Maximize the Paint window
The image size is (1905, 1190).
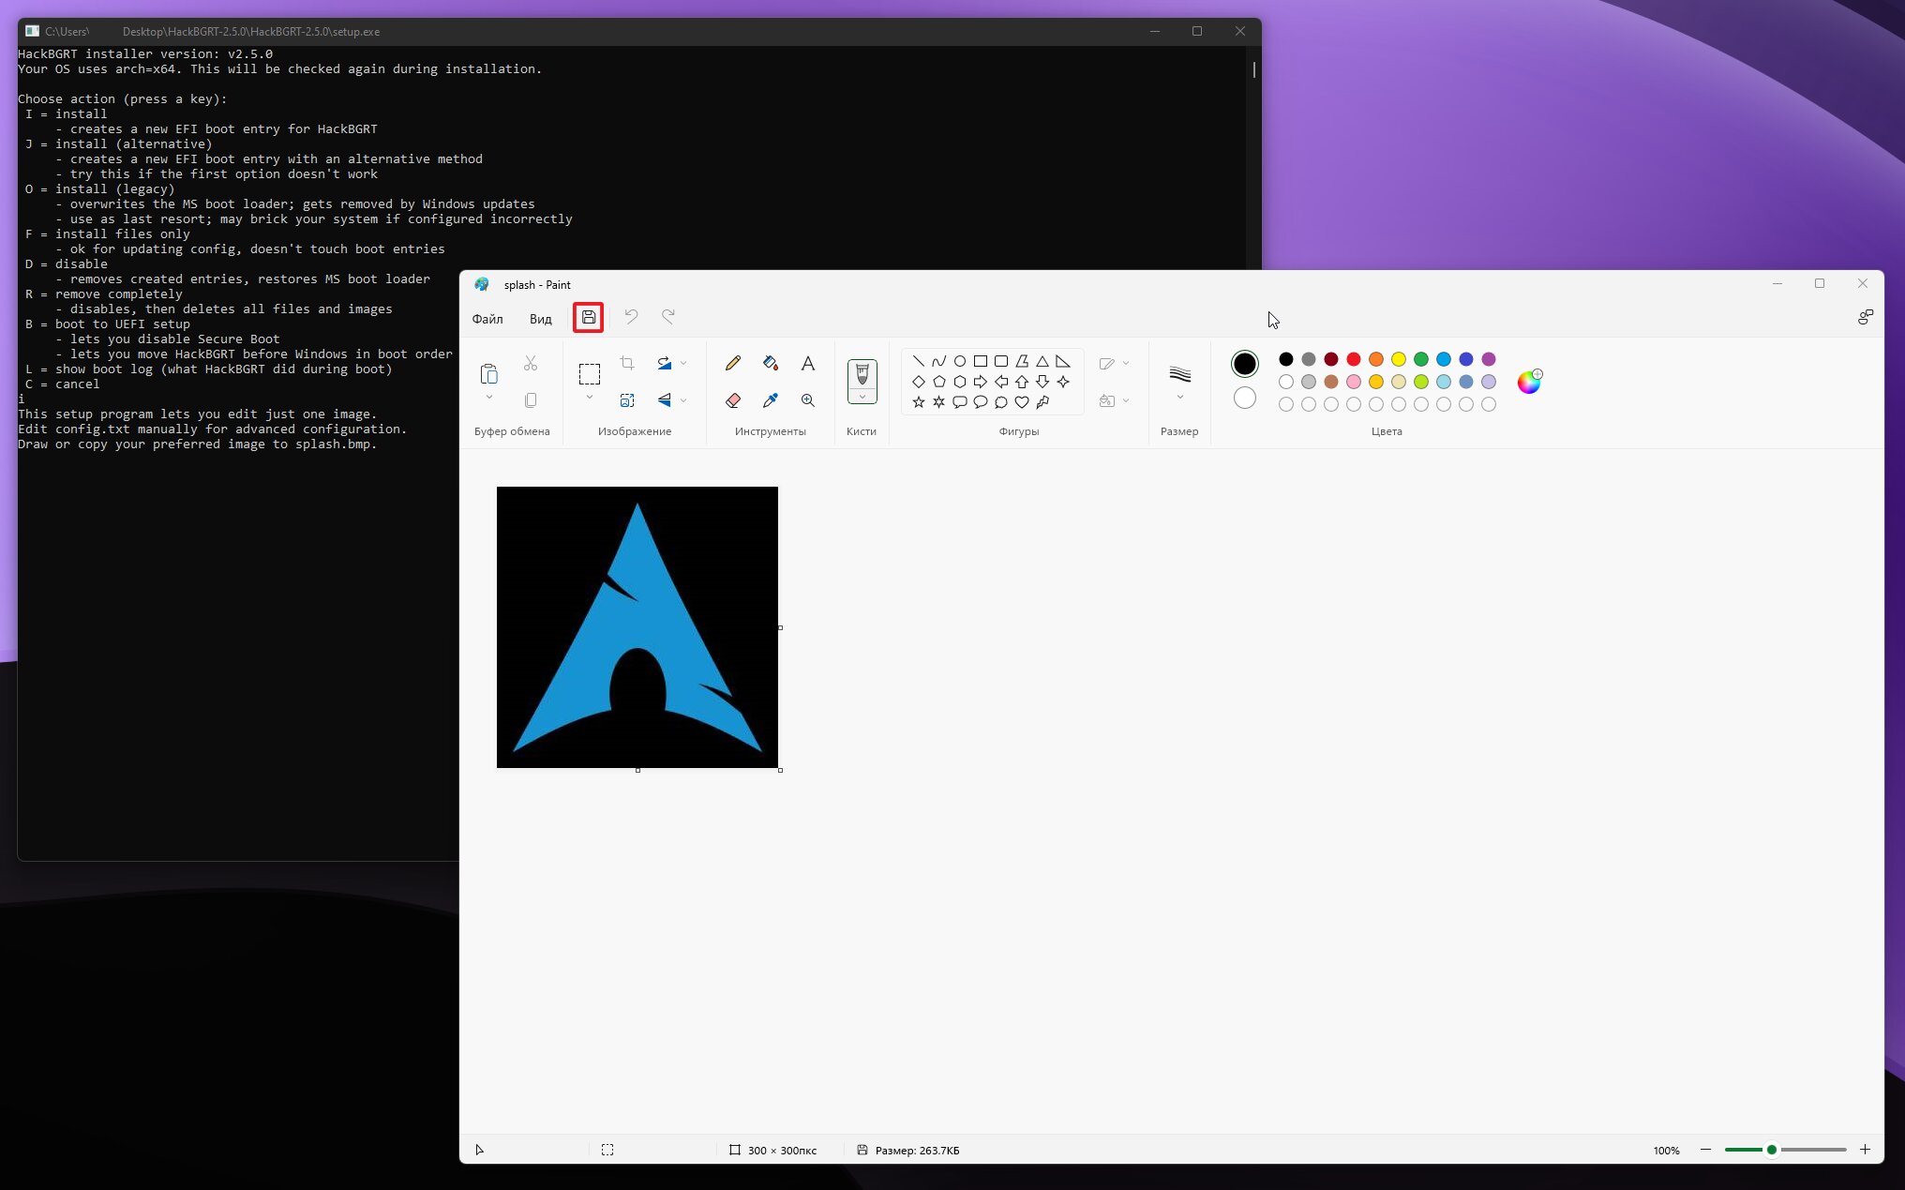click(1820, 283)
